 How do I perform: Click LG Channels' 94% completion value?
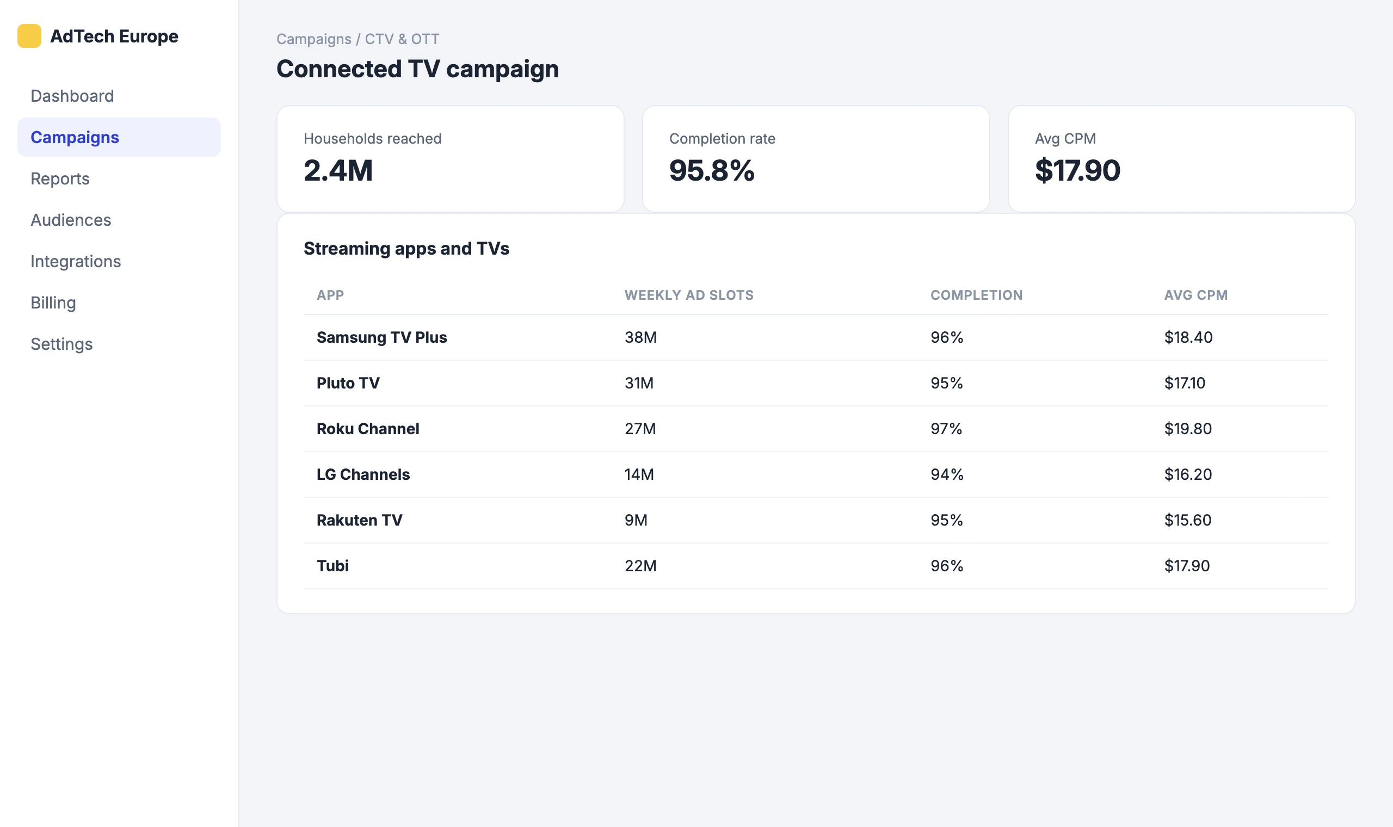coord(947,474)
